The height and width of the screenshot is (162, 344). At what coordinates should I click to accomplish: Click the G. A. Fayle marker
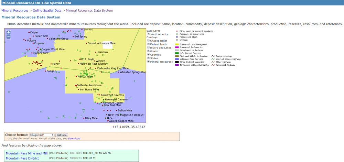80,59
